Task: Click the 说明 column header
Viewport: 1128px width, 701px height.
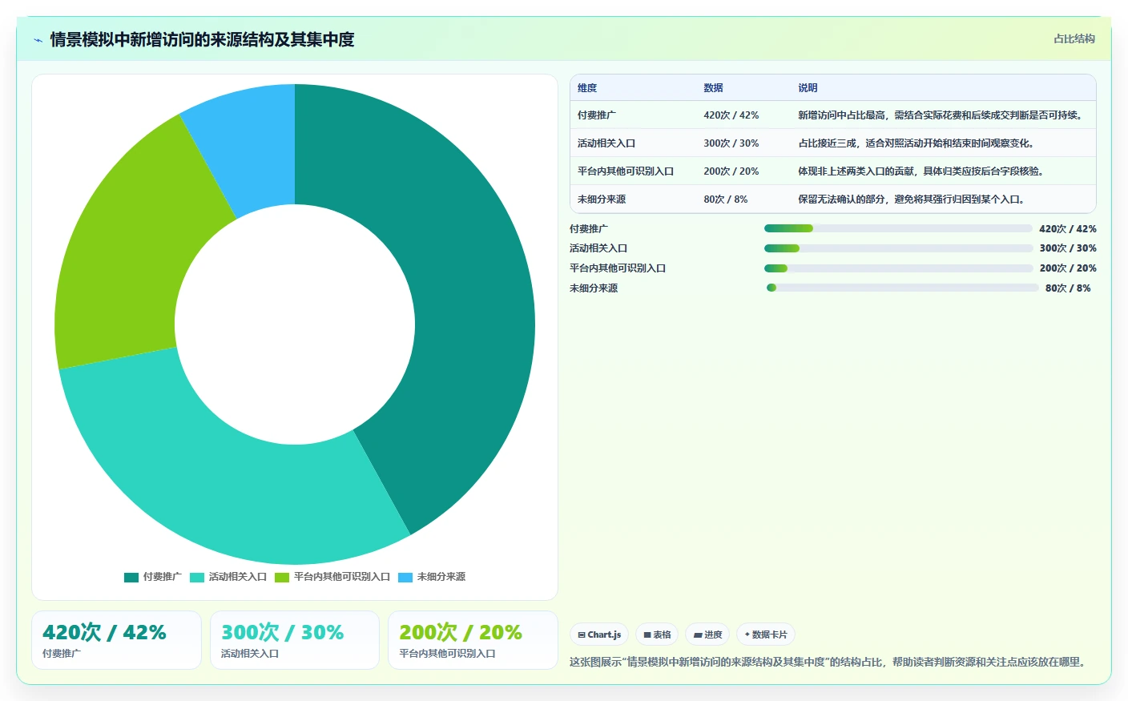Action: (x=808, y=88)
